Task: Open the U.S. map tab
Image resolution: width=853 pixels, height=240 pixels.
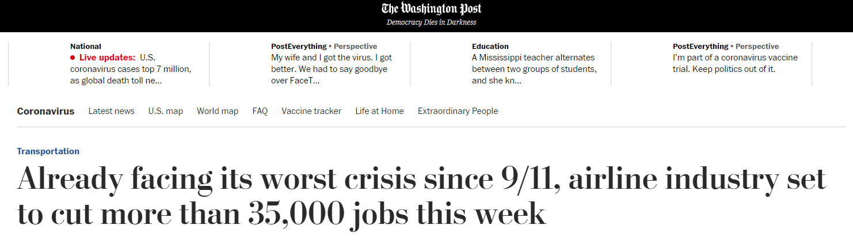Action: 165,111
